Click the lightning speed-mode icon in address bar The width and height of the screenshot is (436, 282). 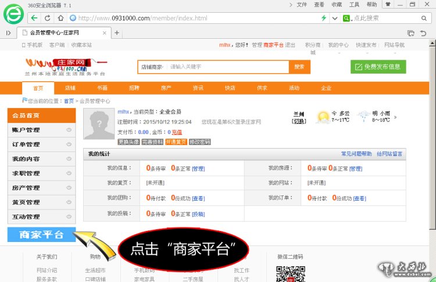(324, 18)
